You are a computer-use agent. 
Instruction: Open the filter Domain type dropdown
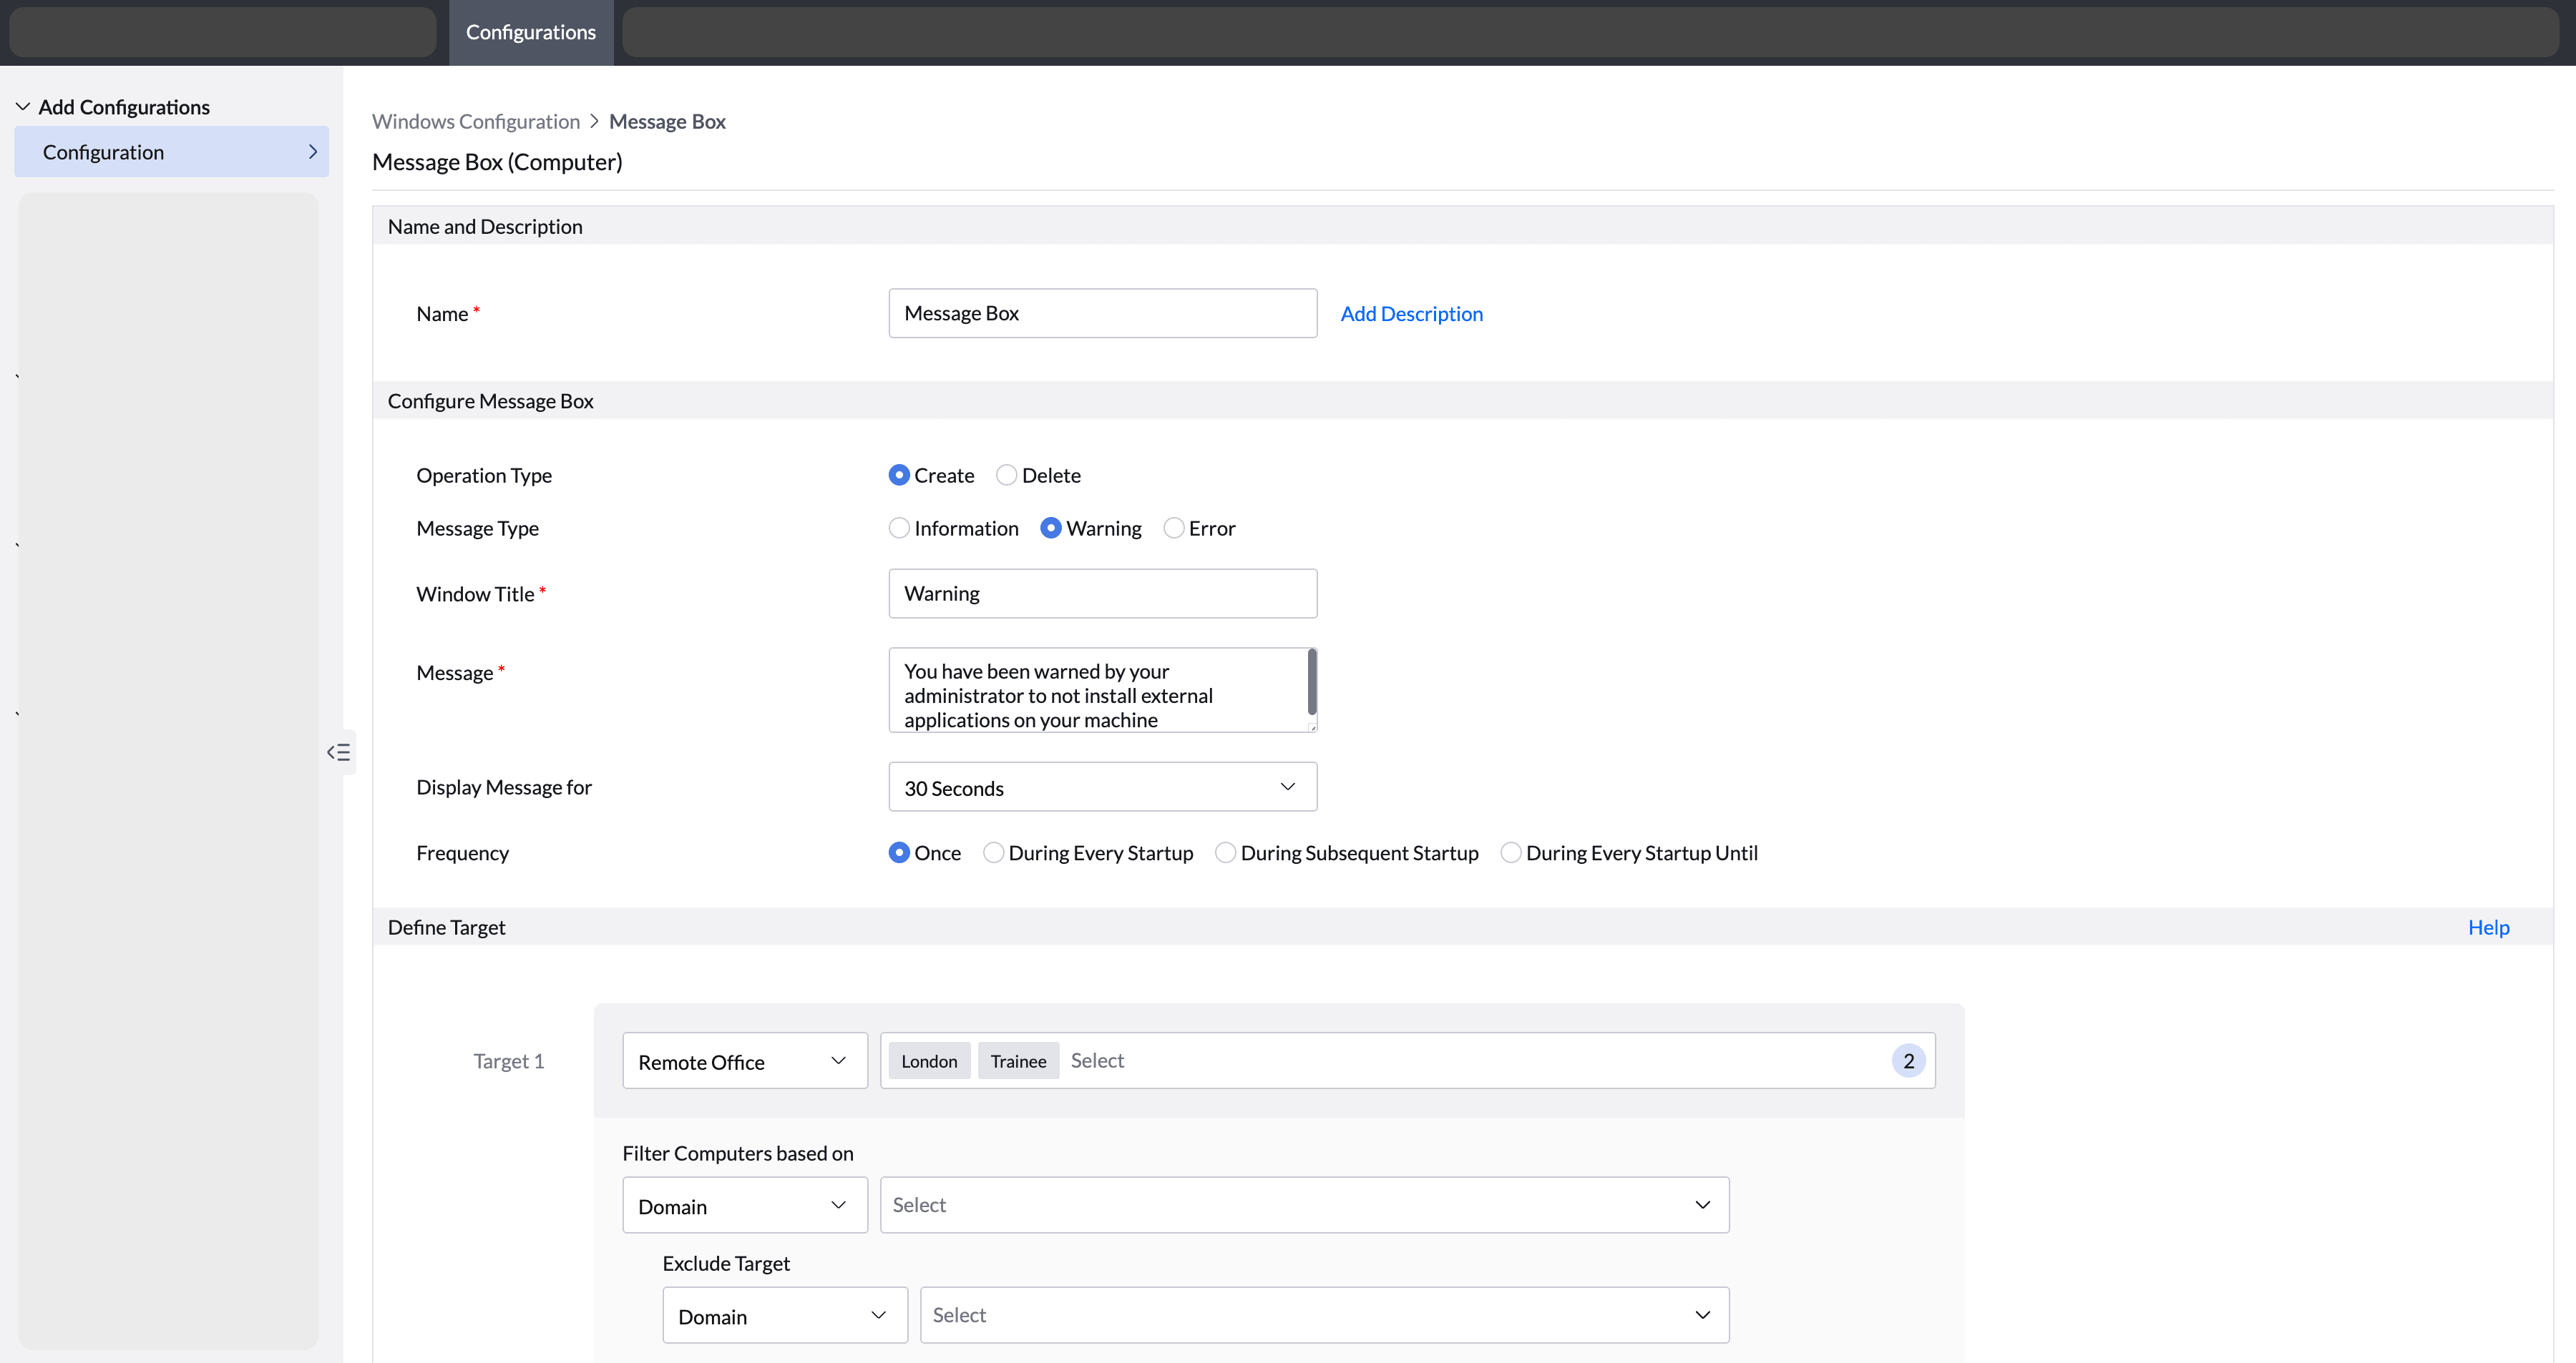click(744, 1205)
